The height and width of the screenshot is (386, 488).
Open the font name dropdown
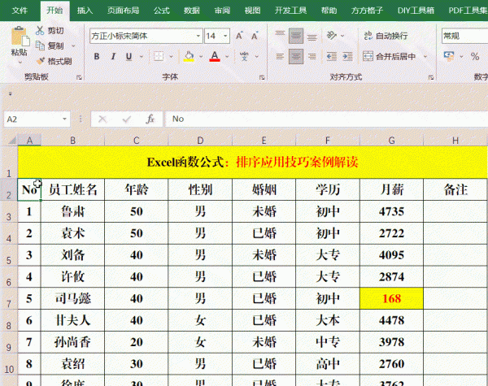pos(198,36)
